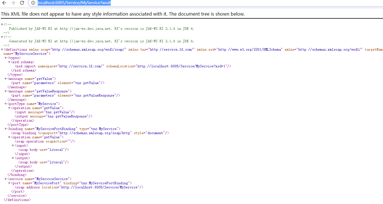Collapse the message name="getValueResponse" element
383x204 pixels.
(x=6, y=91)
